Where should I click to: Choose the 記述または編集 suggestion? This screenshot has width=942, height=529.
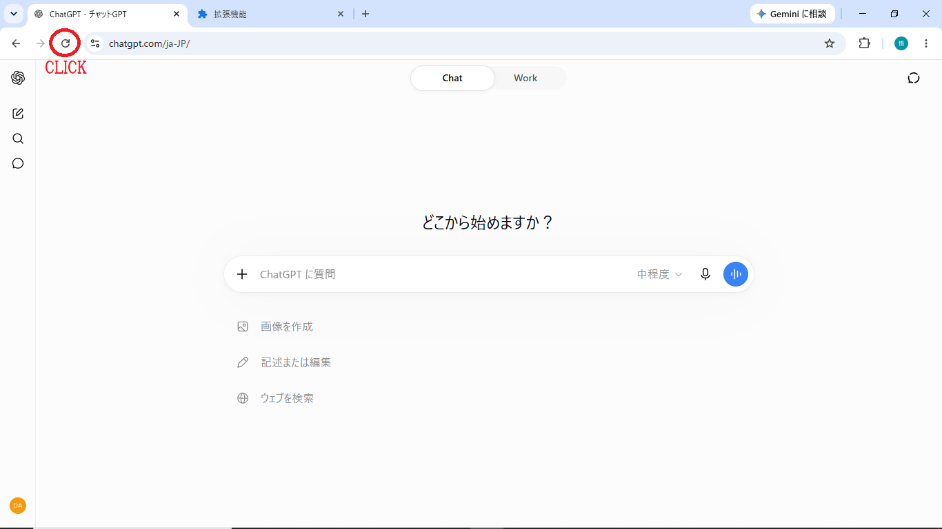pos(296,362)
